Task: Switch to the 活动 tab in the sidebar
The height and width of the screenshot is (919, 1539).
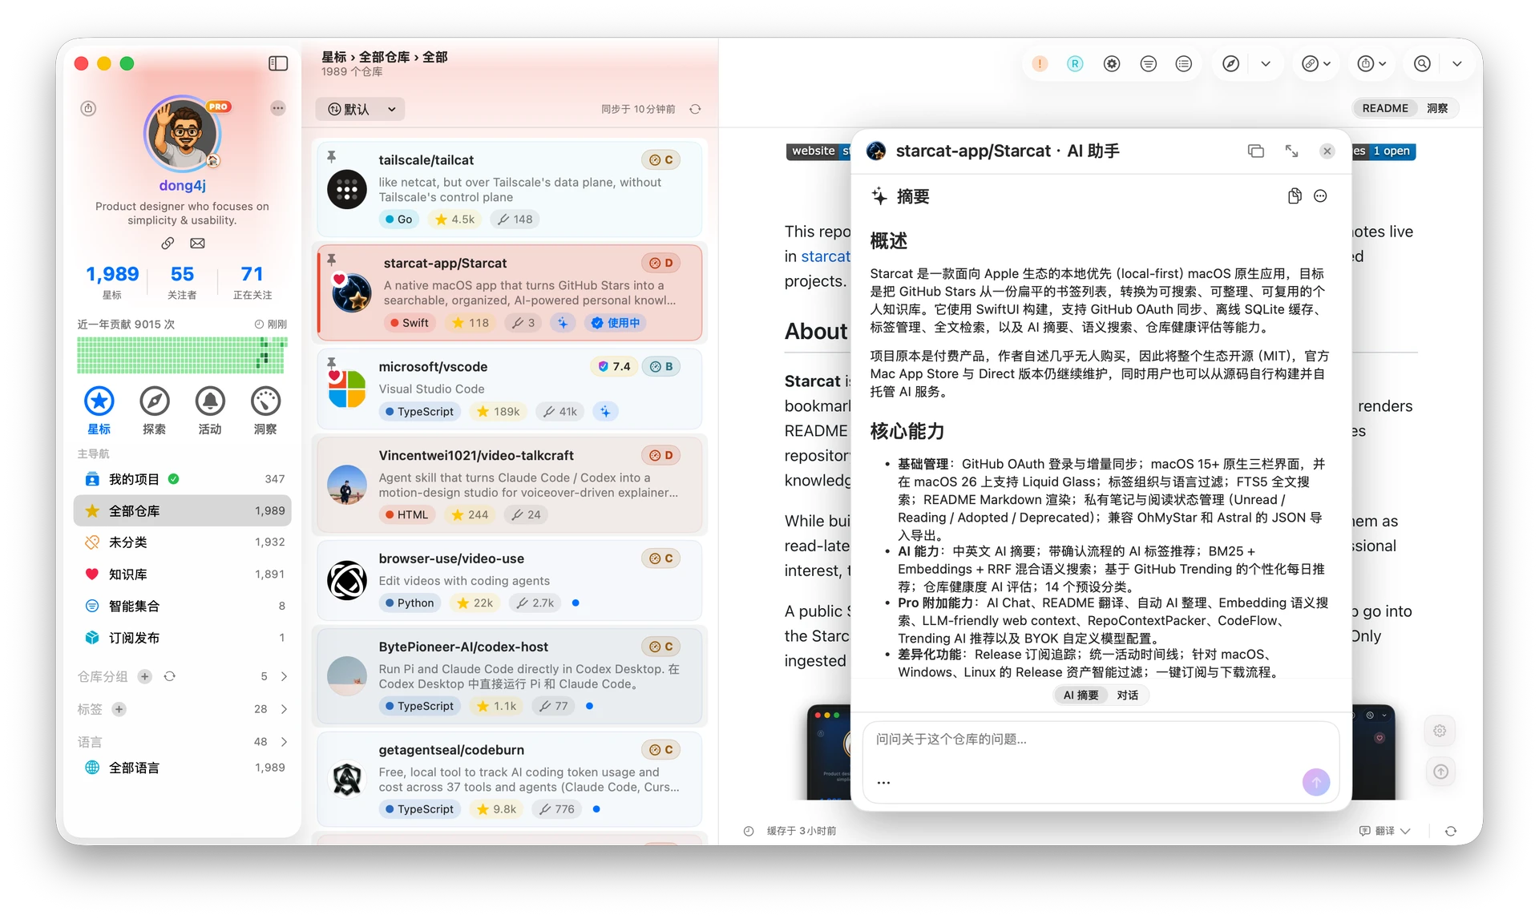Action: coord(210,411)
